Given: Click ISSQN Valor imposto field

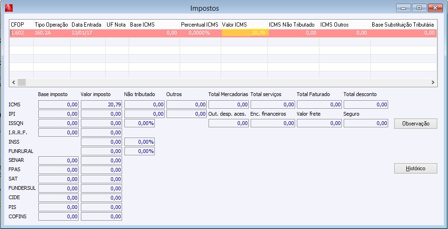Looking at the screenshot, I should coord(101,123).
